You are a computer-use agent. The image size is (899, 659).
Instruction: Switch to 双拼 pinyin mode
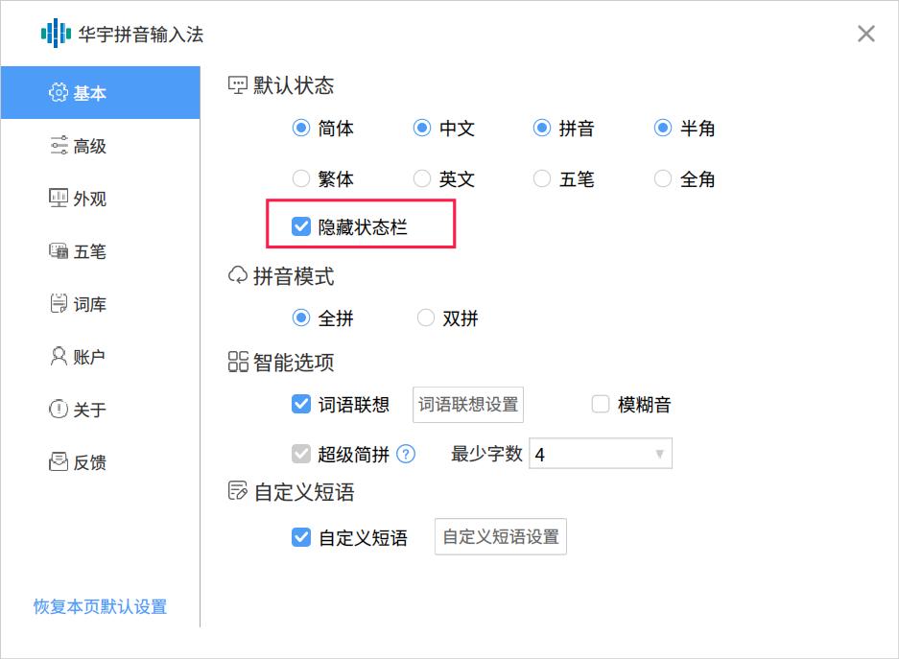tap(425, 318)
